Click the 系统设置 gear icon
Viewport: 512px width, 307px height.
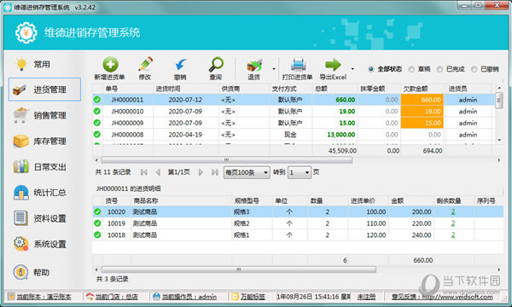pyautogui.click(x=20, y=244)
